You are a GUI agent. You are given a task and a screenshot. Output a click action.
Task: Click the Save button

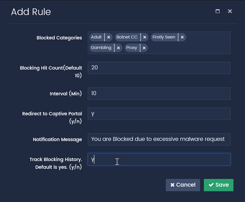[219, 185]
